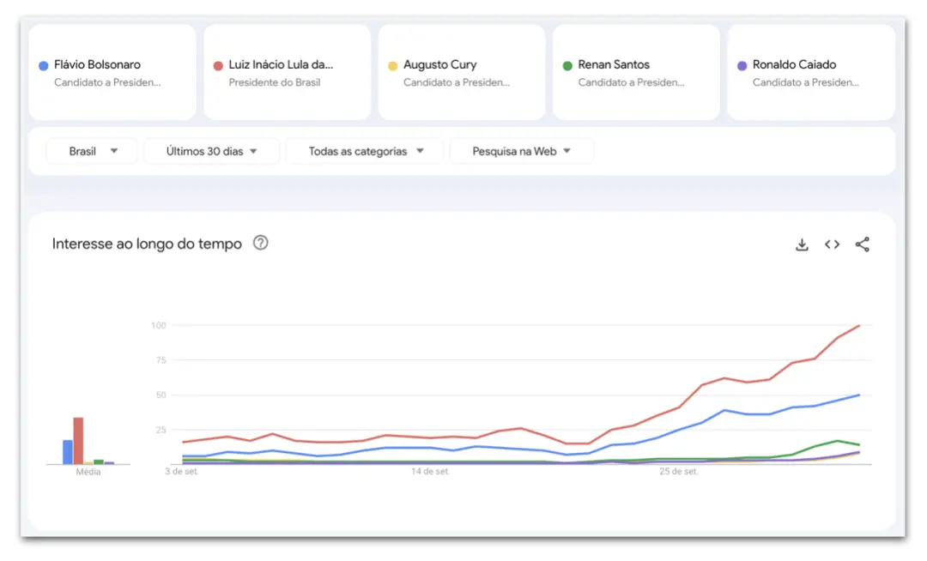Click the blue Média average bar
The height and width of the screenshot is (561, 927).
pyautogui.click(x=68, y=452)
